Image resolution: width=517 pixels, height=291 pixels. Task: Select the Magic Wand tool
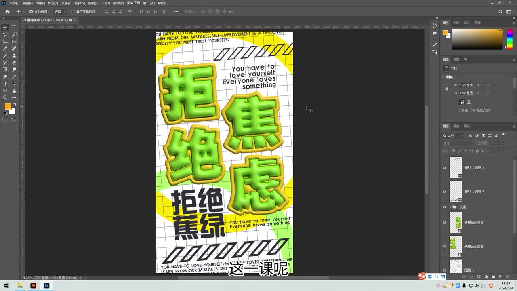pyautogui.click(x=14, y=35)
